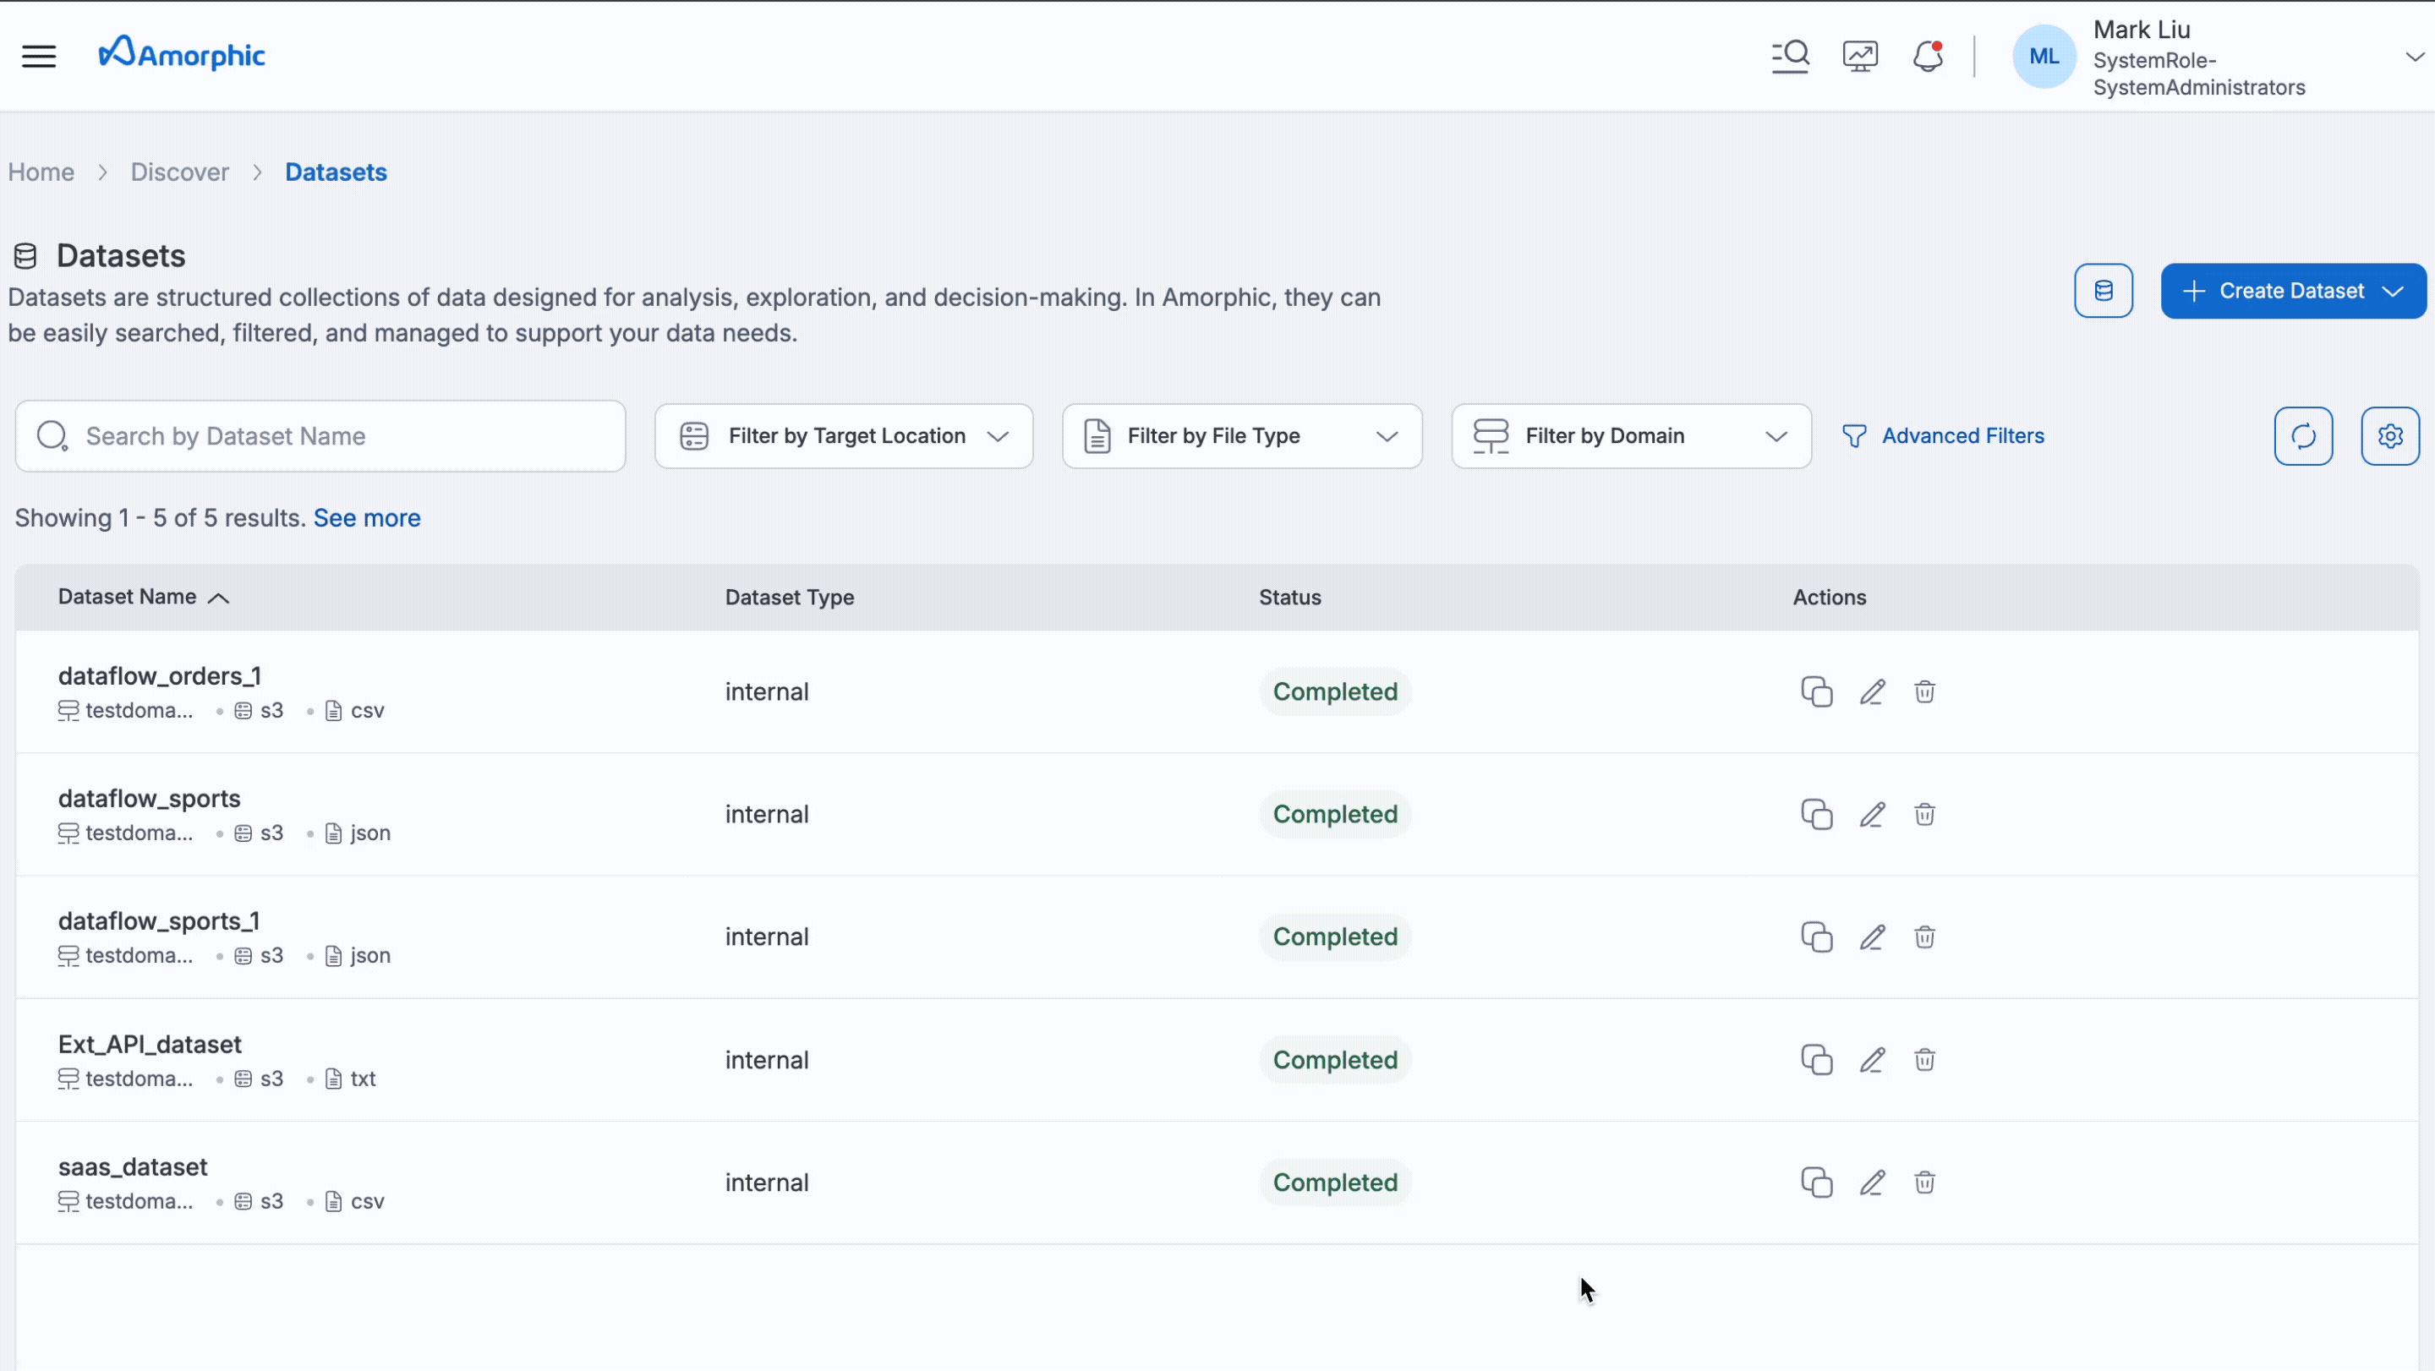Viewport: 2435px width, 1371px height.
Task: Delete saas_dataset with the trash icon
Action: pos(1924,1182)
